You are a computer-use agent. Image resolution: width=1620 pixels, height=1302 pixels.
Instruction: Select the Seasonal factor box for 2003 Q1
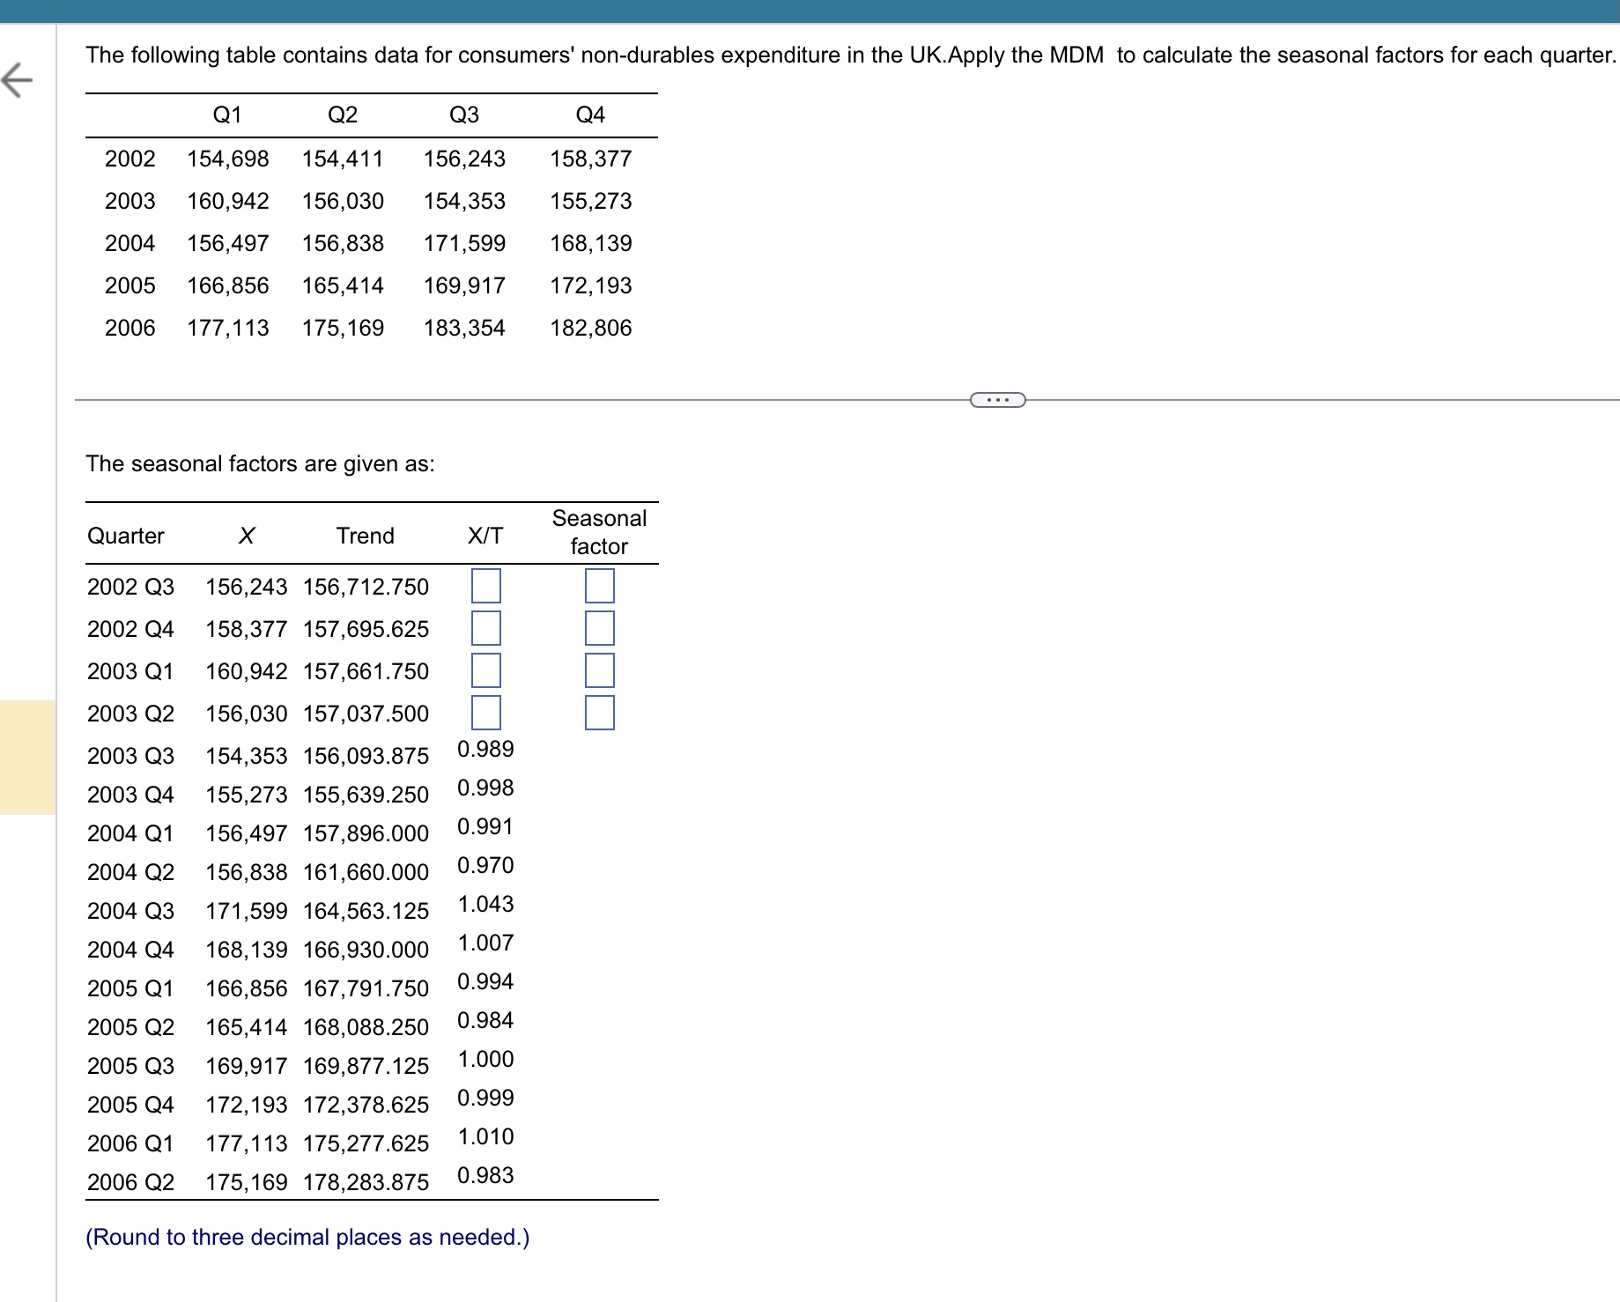[x=599, y=671]
